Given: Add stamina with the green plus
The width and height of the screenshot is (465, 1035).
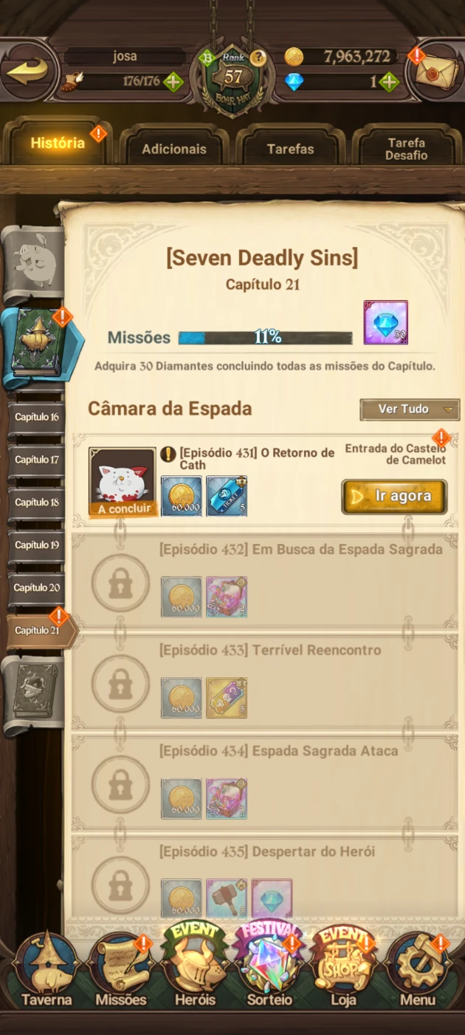Looking at the screenshot, I should pos(173,81).
